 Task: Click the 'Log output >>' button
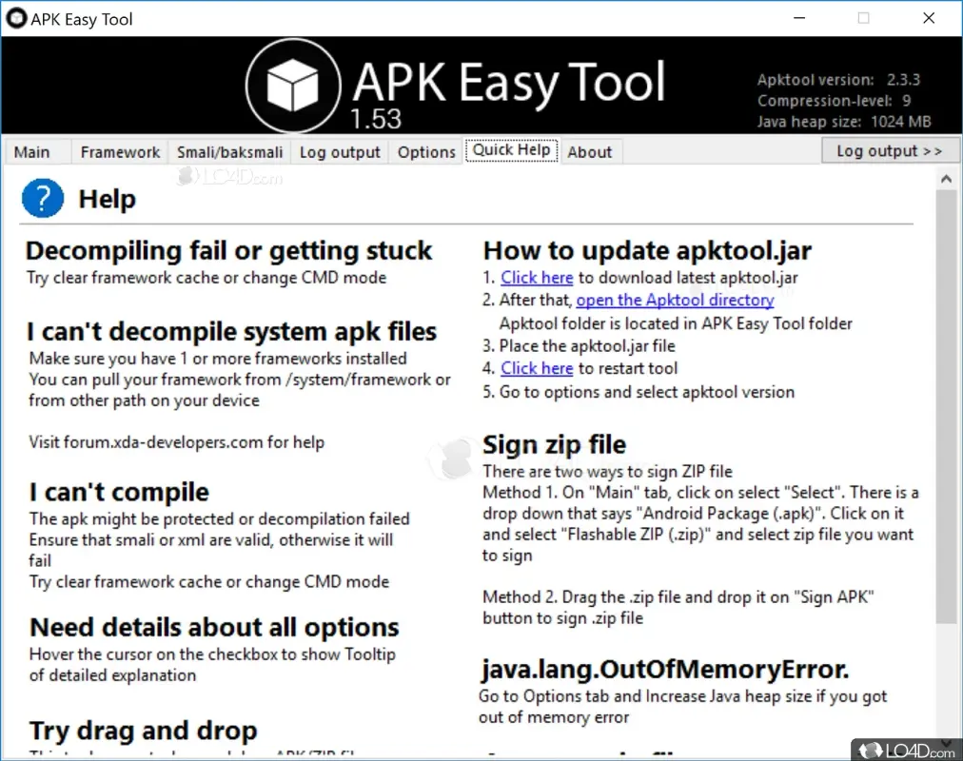pos(890,151)
